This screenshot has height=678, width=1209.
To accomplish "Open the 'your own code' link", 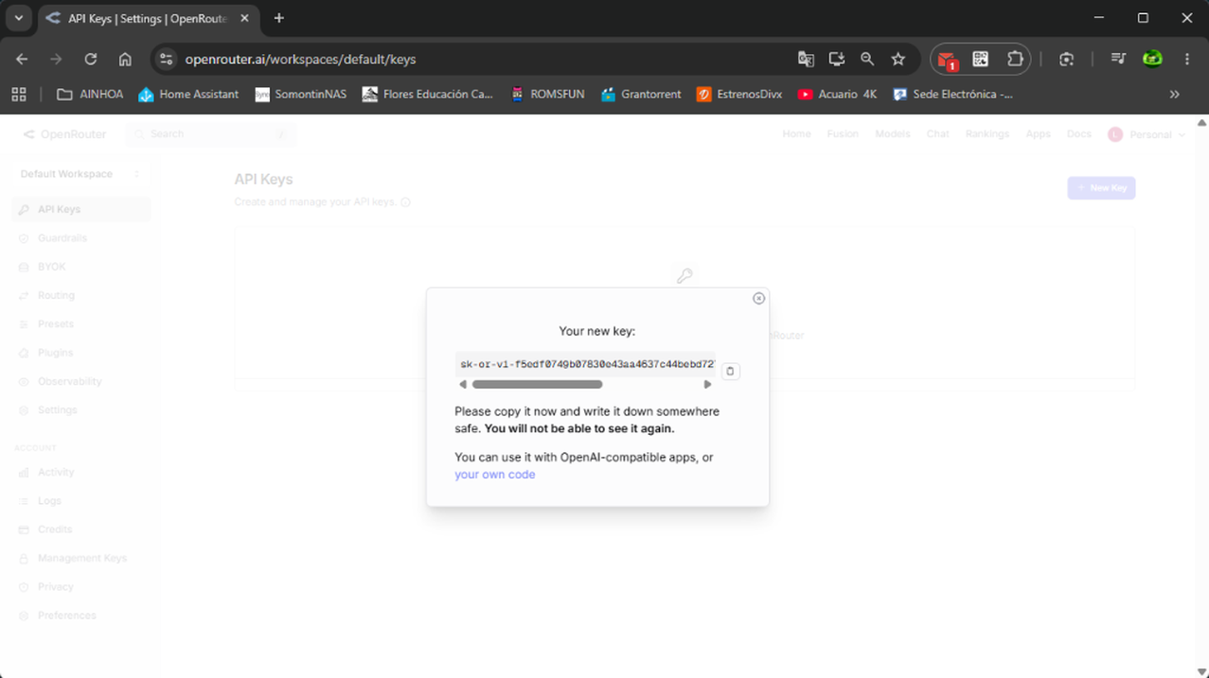I will coord(495,475).
